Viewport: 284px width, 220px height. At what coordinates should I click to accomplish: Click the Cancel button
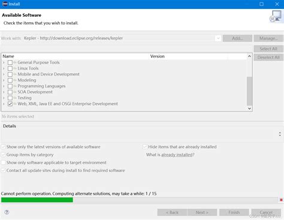pyautogui.click(x=266, y=212)
